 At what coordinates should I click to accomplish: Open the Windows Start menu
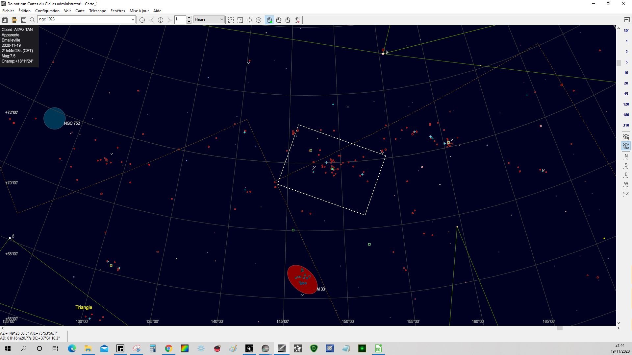pos(8,348)
